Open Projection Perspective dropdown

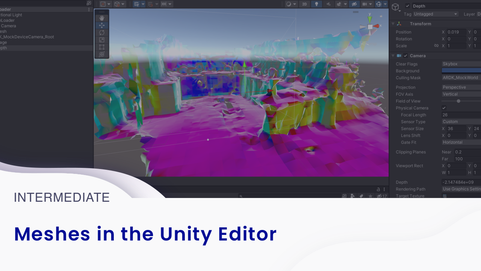461,87
